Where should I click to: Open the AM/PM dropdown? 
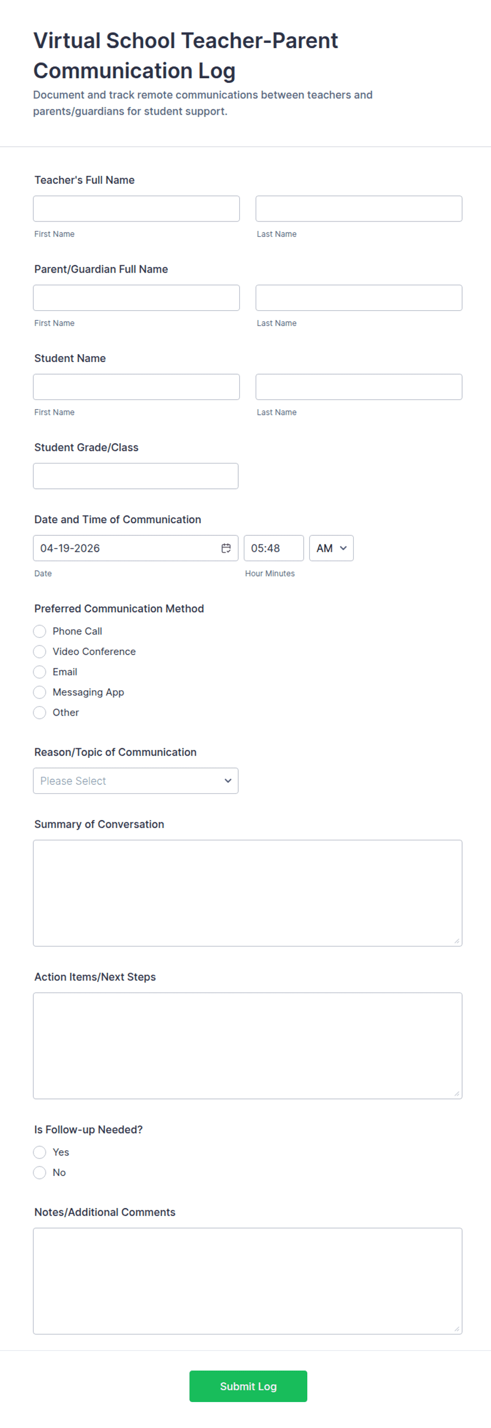tap(331, 548)
